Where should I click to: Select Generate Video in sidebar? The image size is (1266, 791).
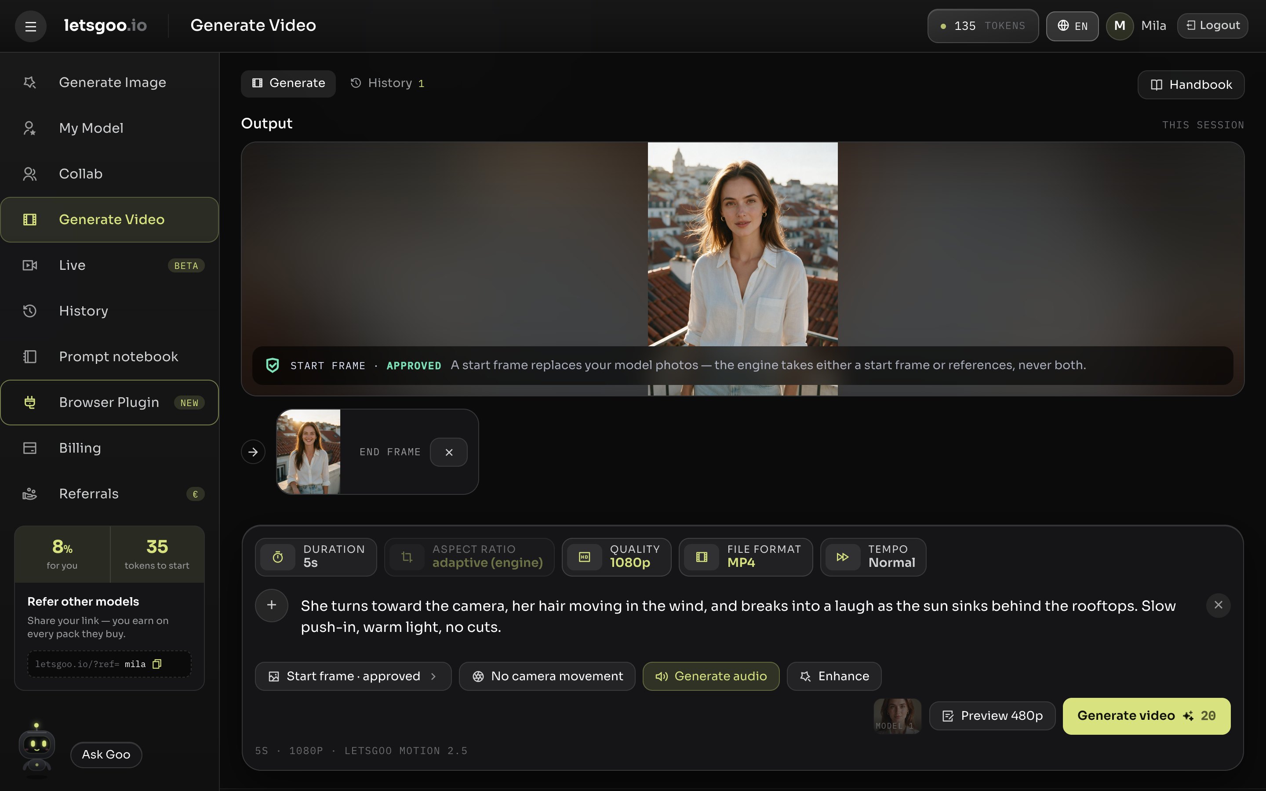point(109,220)
